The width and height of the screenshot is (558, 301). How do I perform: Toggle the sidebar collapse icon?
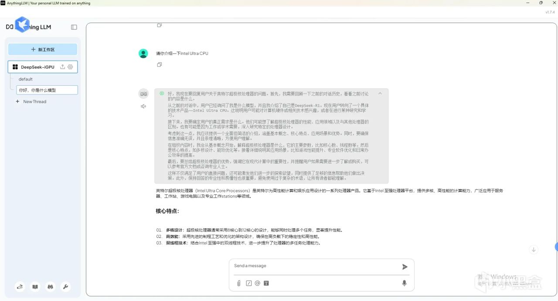click(74, 27)
